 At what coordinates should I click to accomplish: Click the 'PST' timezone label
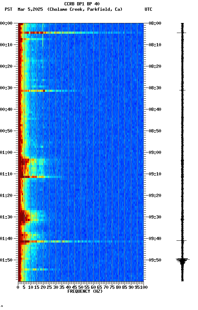tap(9, 9)
